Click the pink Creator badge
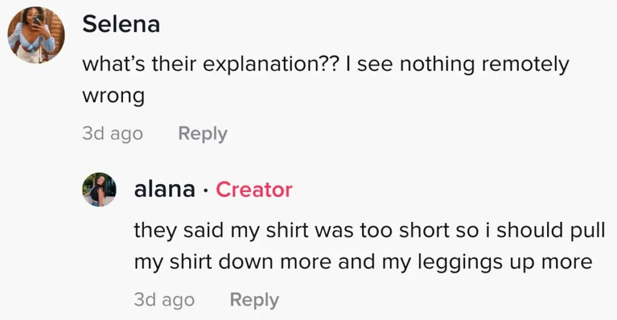The width and height of the screenshot is (617, 320). (x=254, y=189)
